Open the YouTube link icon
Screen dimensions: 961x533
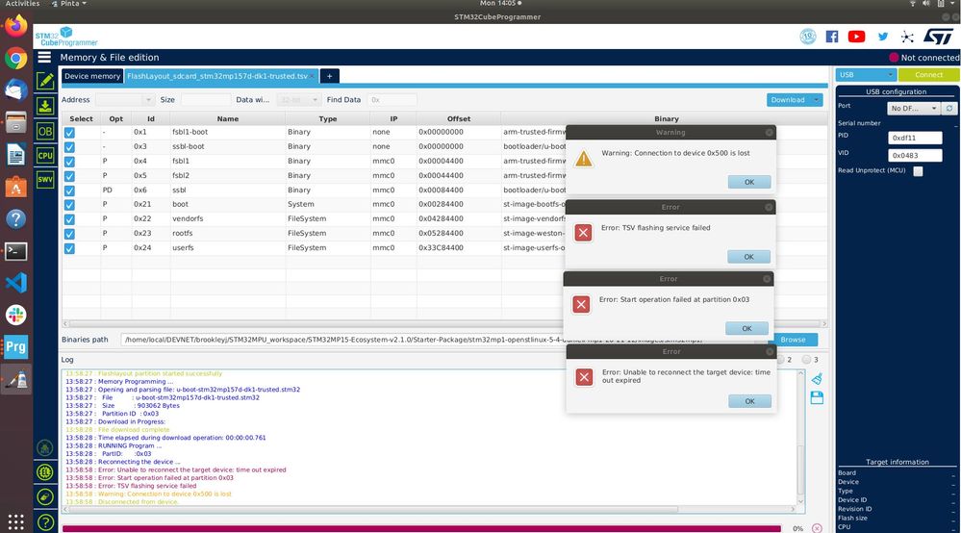[x=856, y=37]
